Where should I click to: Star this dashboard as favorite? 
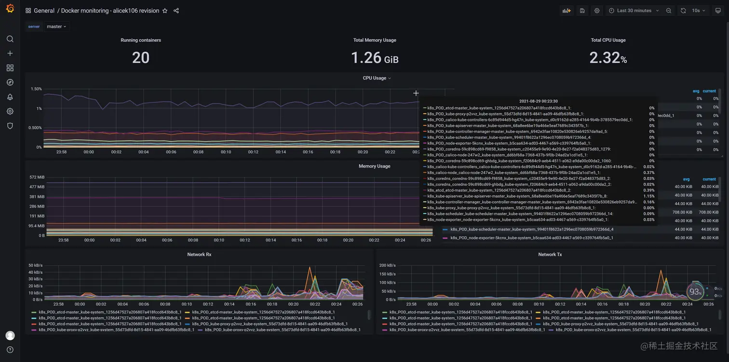(165, 11)
